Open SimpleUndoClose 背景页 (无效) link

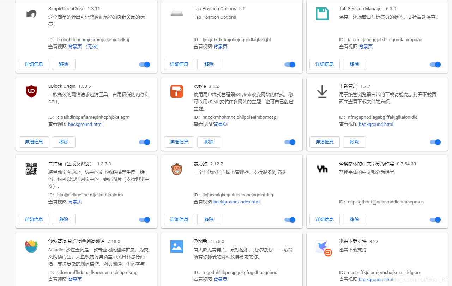[84, 47]
